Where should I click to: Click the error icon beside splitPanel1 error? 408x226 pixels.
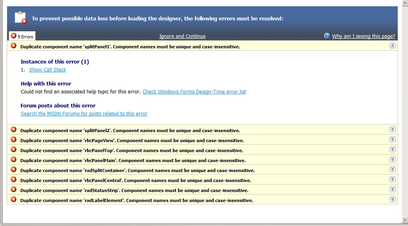click(14, 46)
